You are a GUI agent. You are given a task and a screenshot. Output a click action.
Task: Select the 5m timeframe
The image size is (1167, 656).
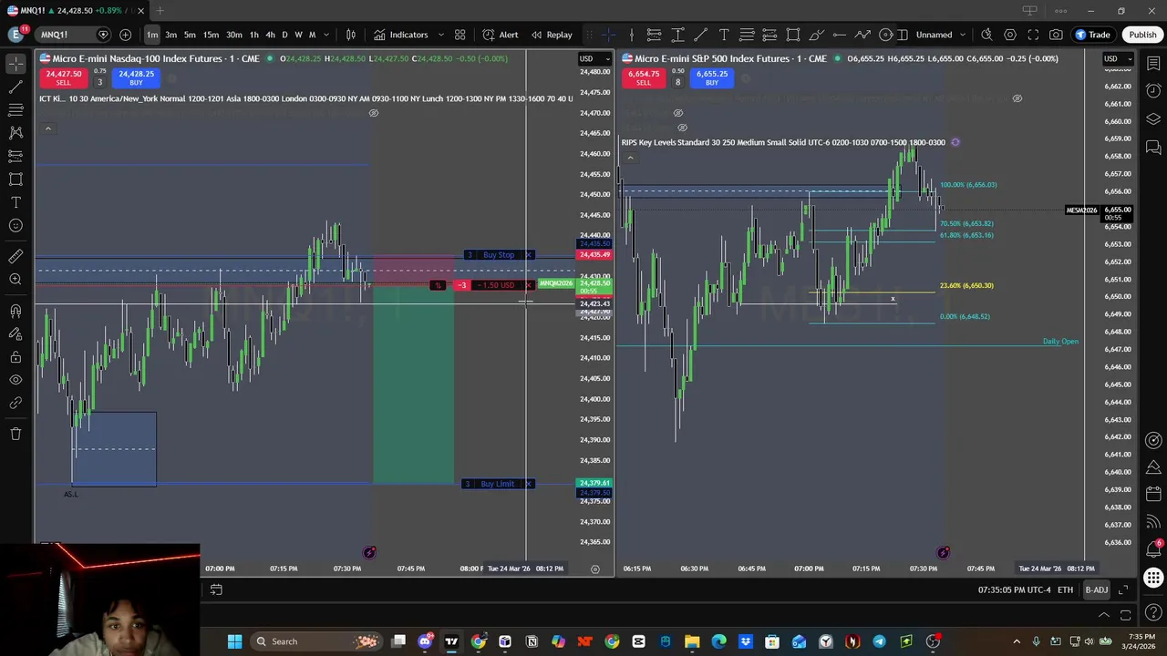click(190, 35)
